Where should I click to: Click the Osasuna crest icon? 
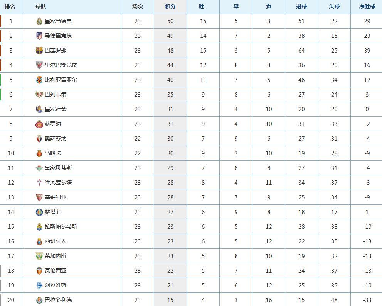click(39, 139)
